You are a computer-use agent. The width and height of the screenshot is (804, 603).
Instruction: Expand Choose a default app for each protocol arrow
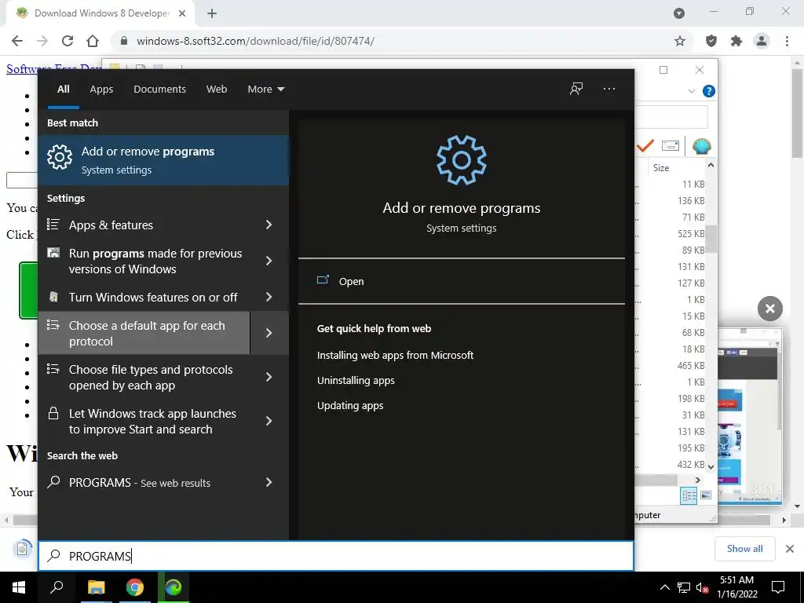(x=269, y=333)
